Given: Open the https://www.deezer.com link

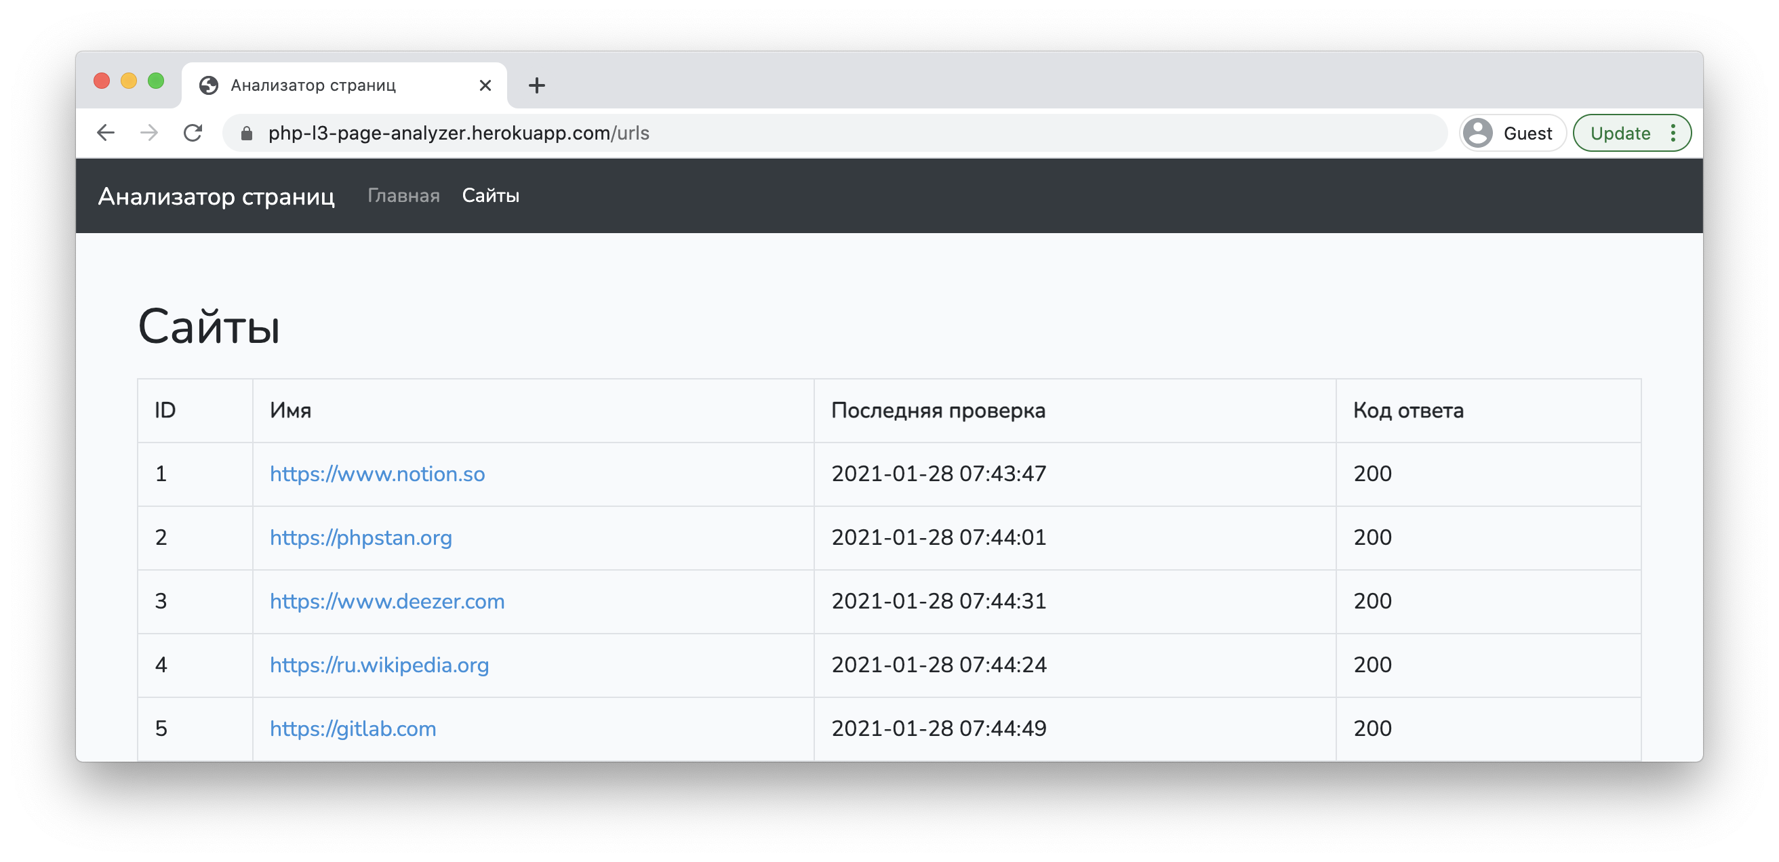Looking at the screenshot, I should (x=386, y=601).
